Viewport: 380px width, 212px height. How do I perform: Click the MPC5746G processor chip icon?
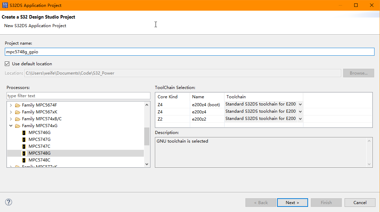24,132
